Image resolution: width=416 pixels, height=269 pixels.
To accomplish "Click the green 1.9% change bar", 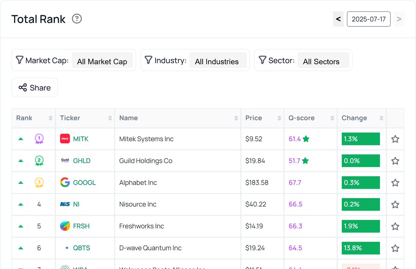I will [361, 226].
